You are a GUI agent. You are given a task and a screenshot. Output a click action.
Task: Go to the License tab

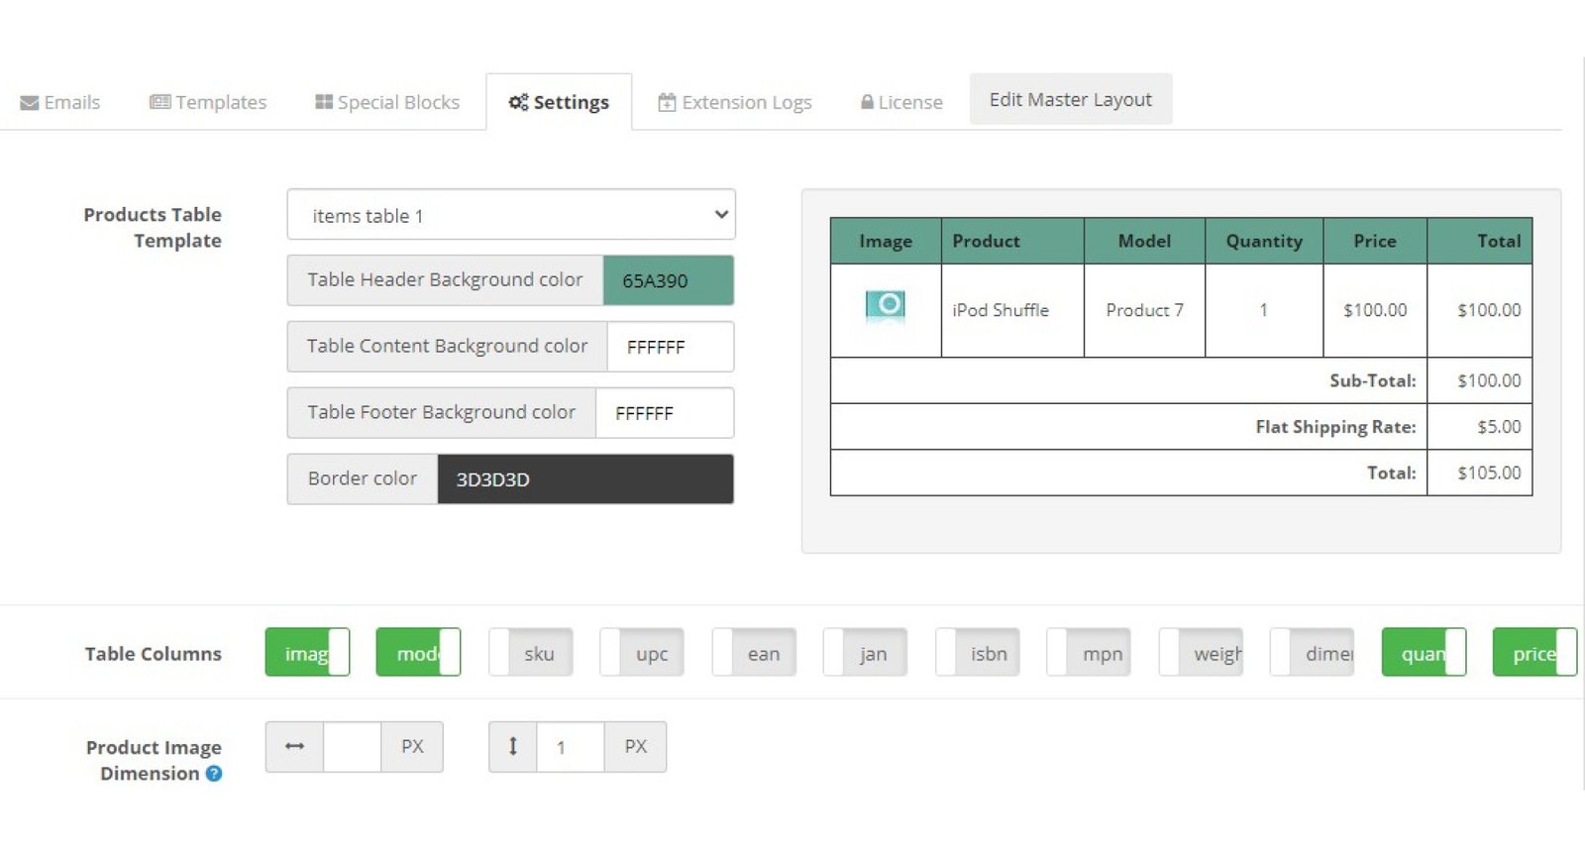[x=901, y=102]
